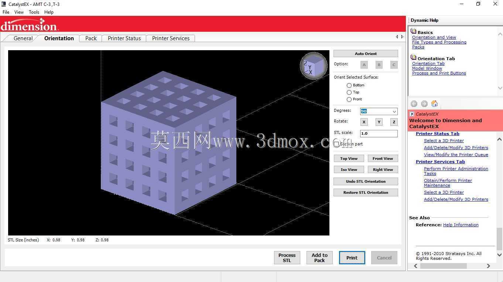503x282 pixels.
Task: Switch to the Printer Status tab
Action: (124, 38)
